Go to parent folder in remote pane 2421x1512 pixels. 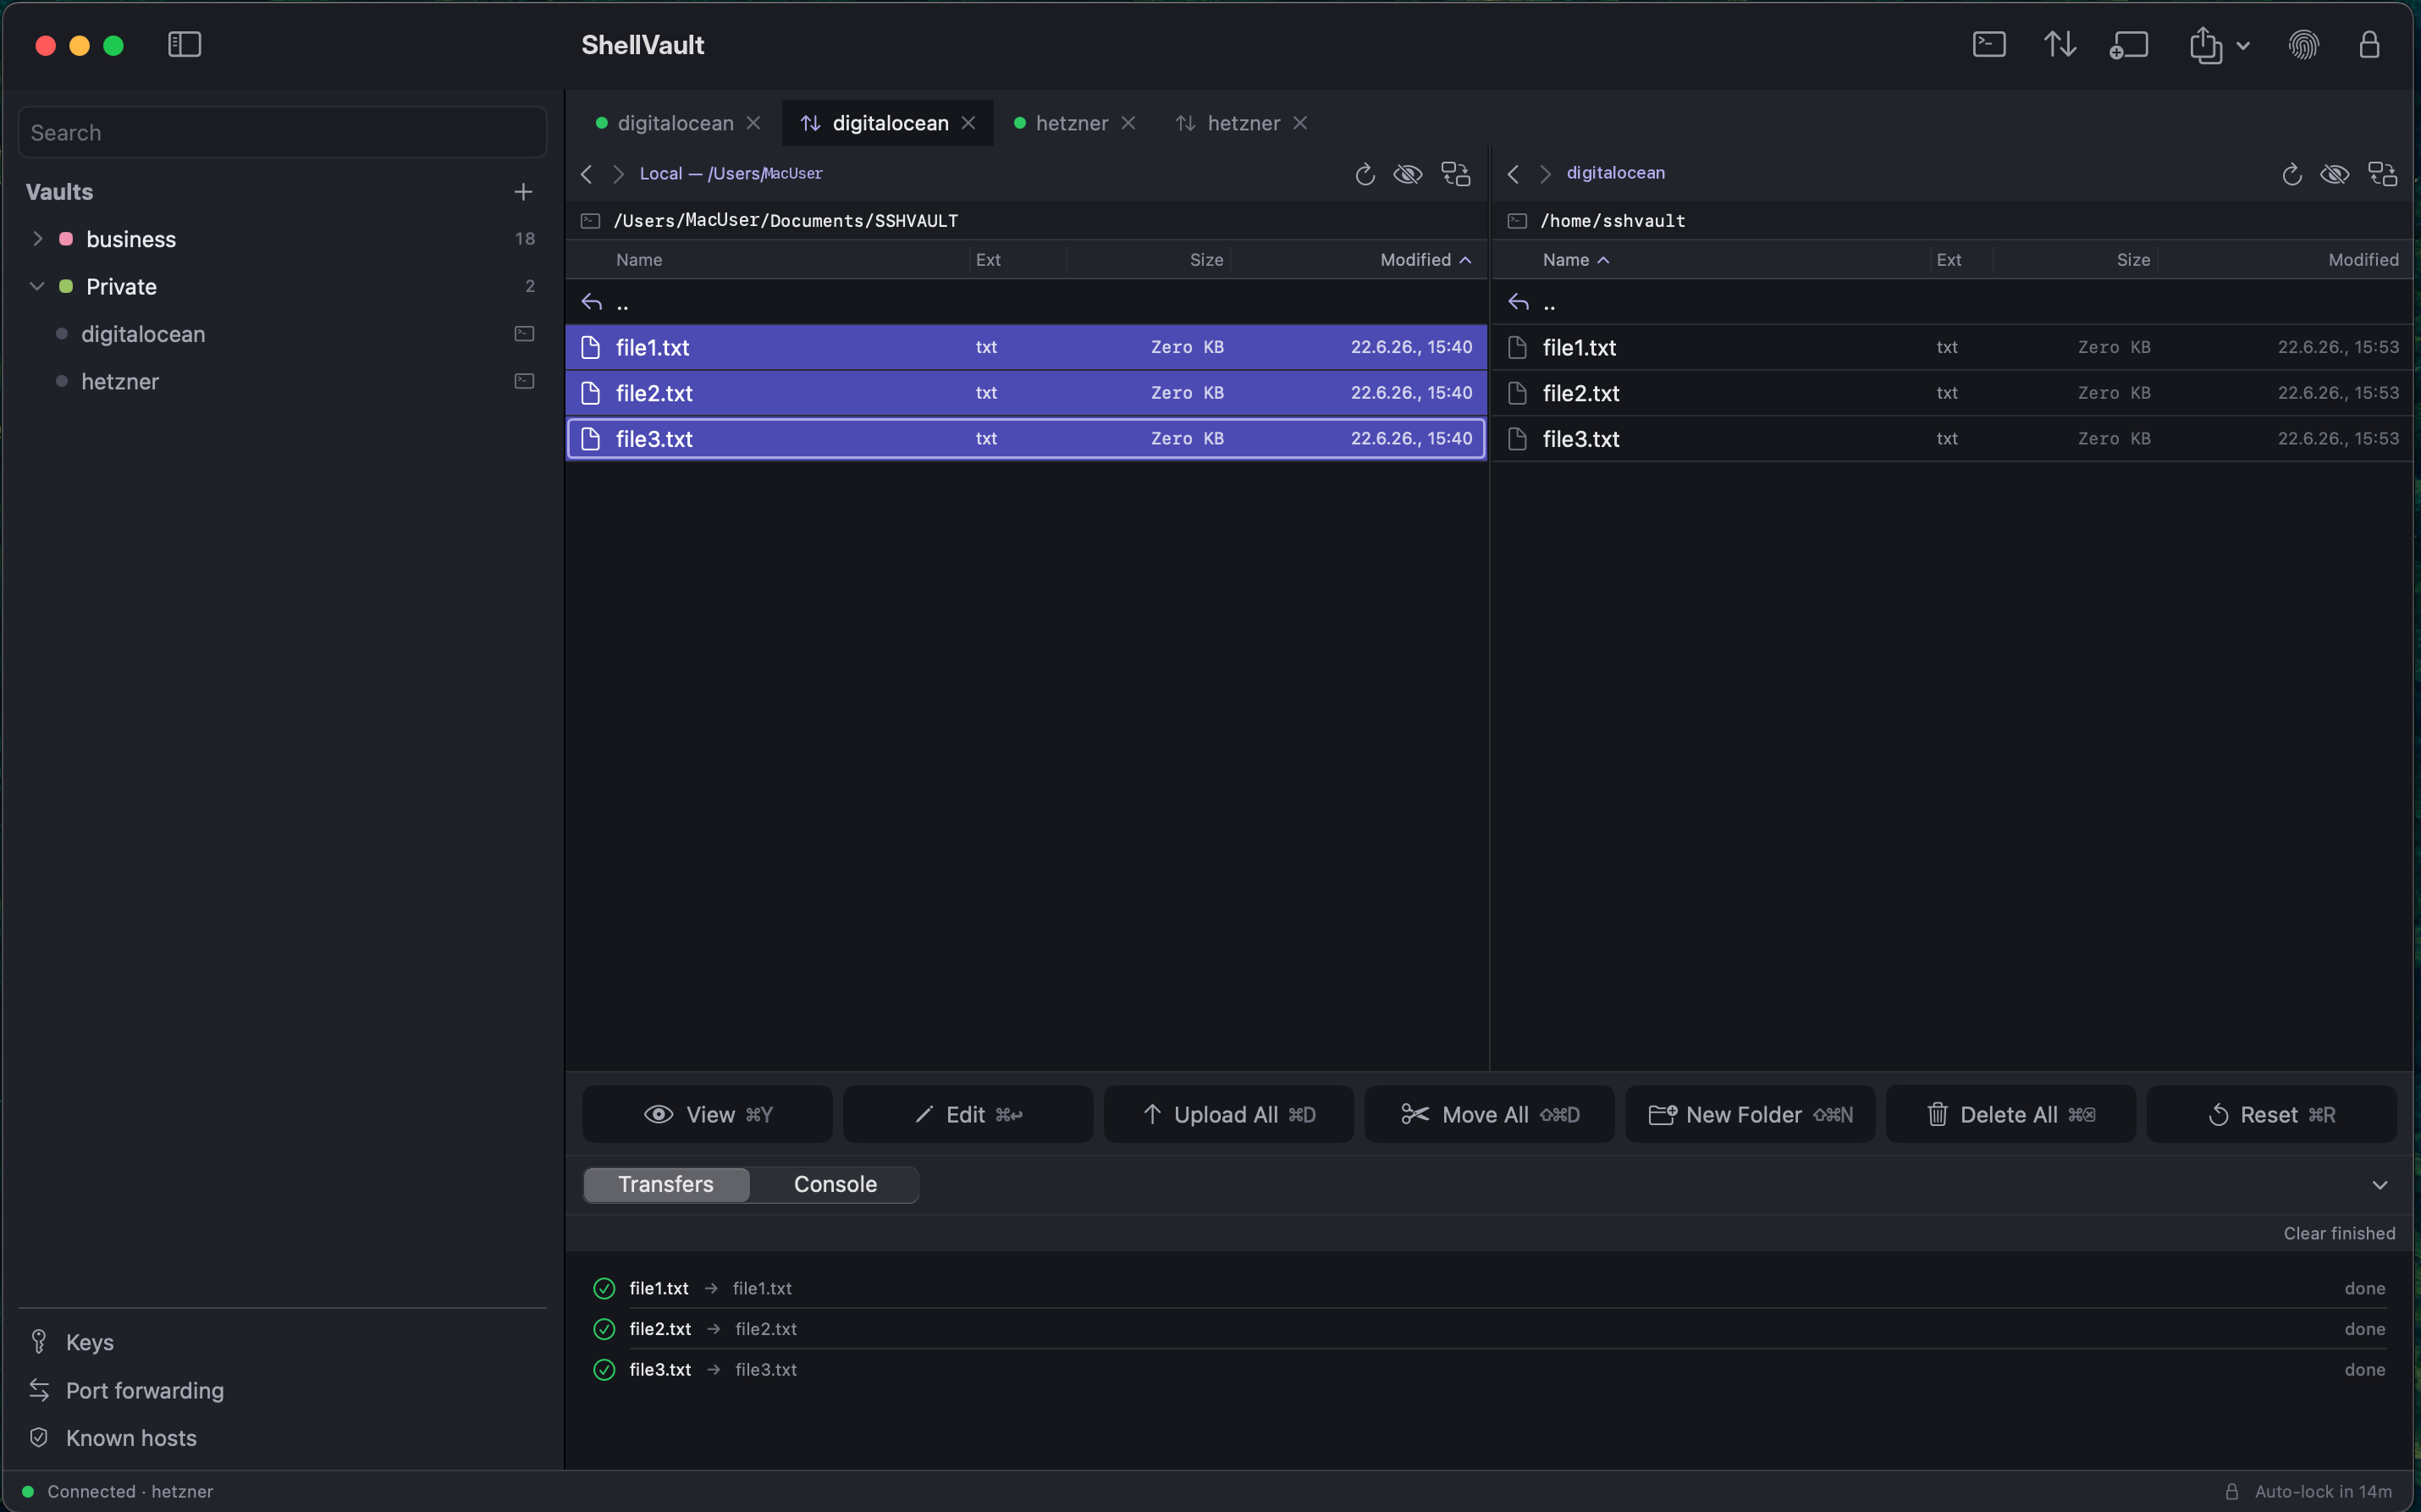[1952, 302]
